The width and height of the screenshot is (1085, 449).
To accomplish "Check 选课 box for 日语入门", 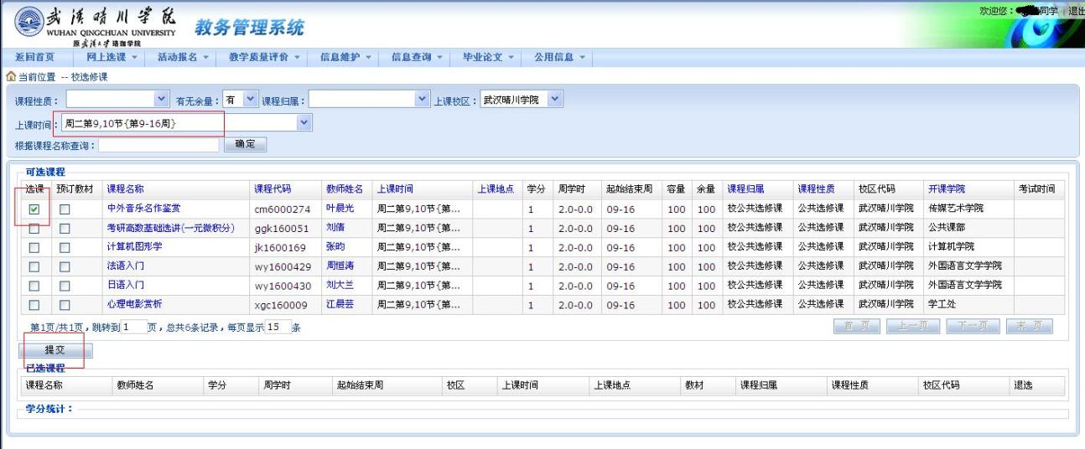I will point(34,286).
